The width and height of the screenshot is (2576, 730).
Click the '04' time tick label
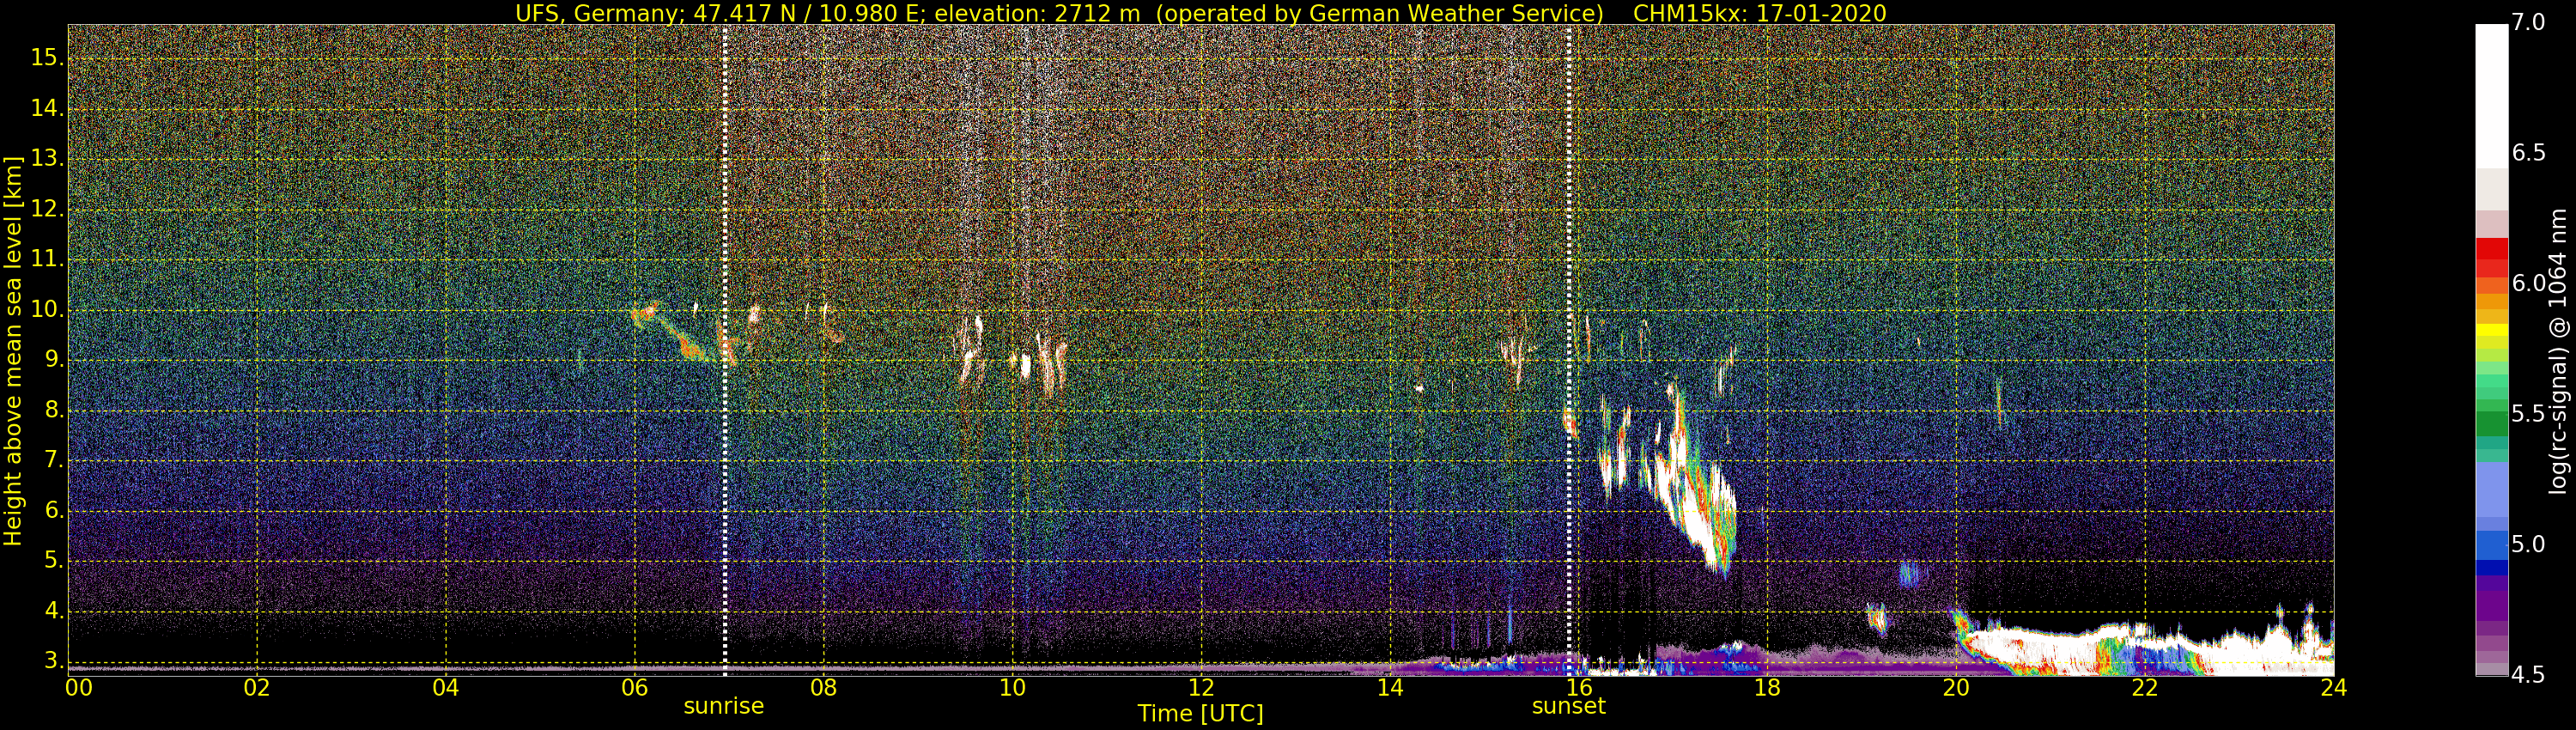pyautogui.click(x=446, y=688)
